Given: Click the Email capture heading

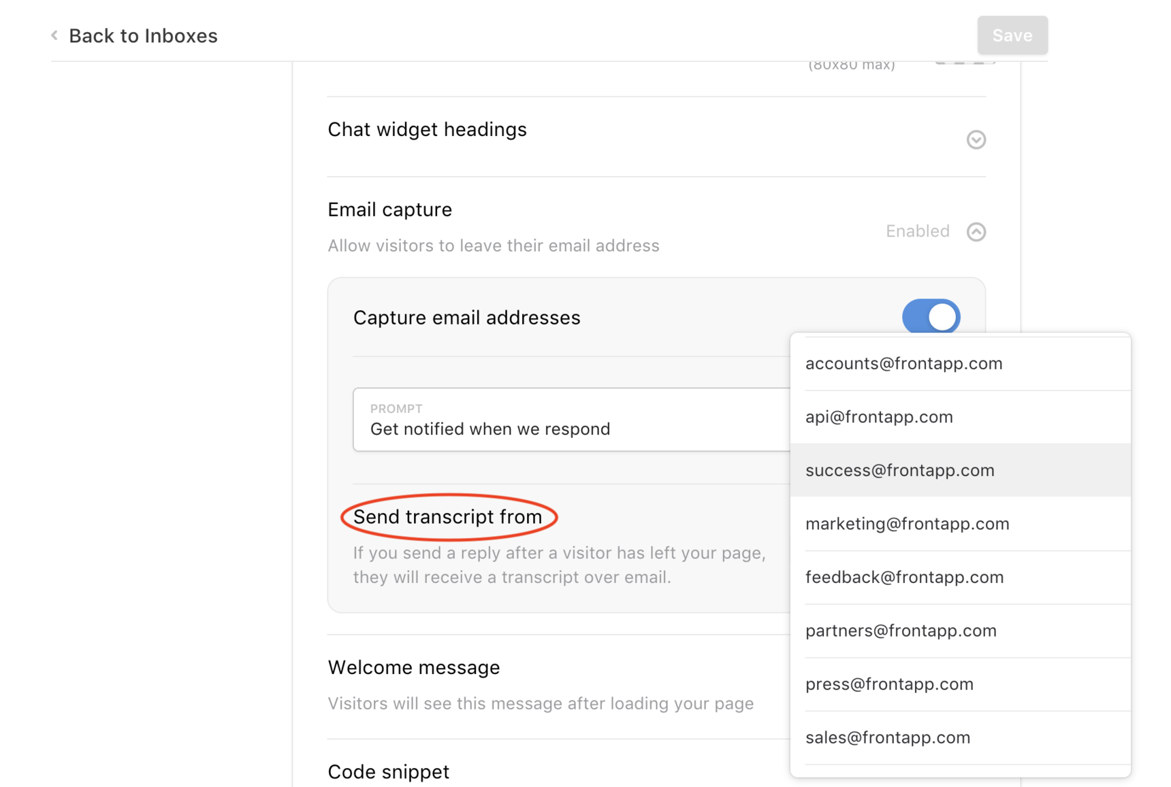Looking at the screenshot, I should (x=390, y=210).
